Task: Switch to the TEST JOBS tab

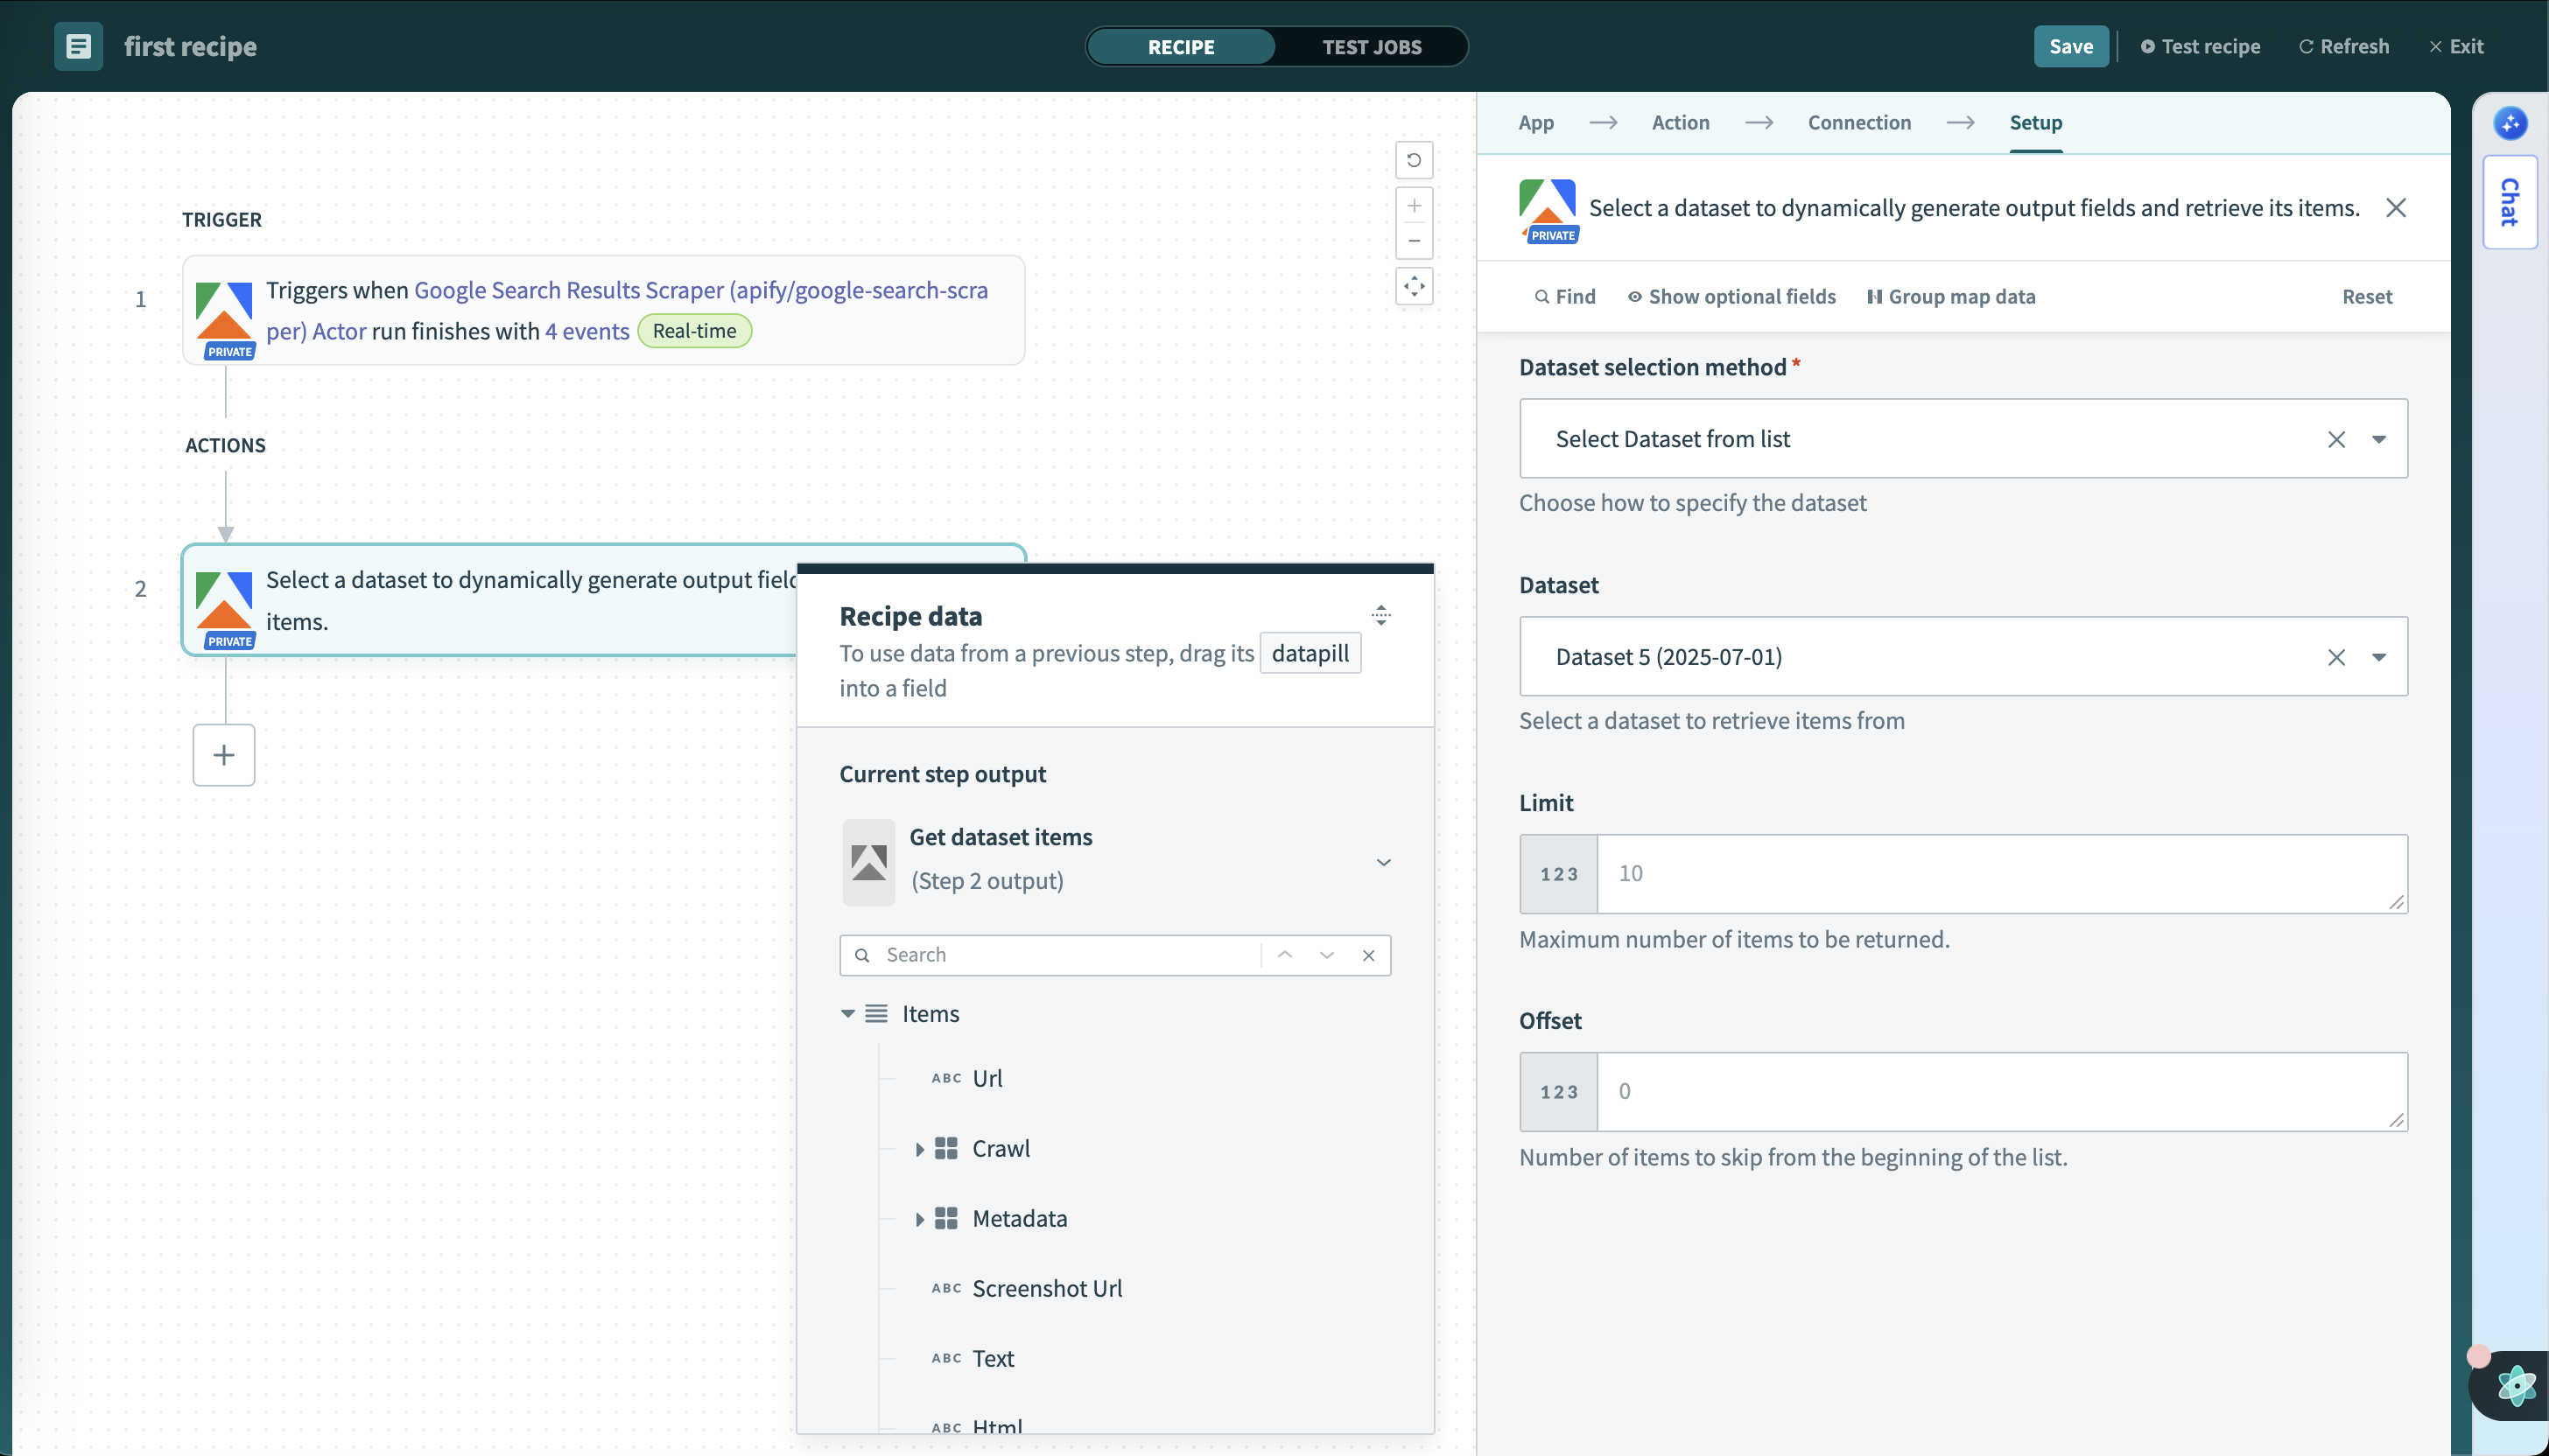Action: [1372, 46]
